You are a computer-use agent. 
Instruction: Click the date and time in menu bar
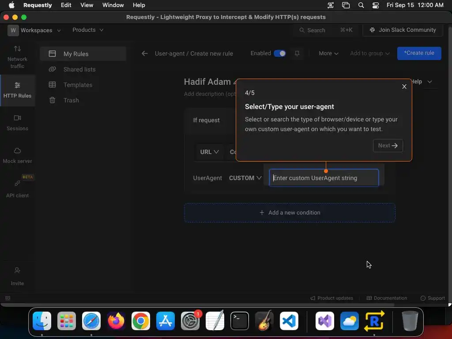[415, 5]
